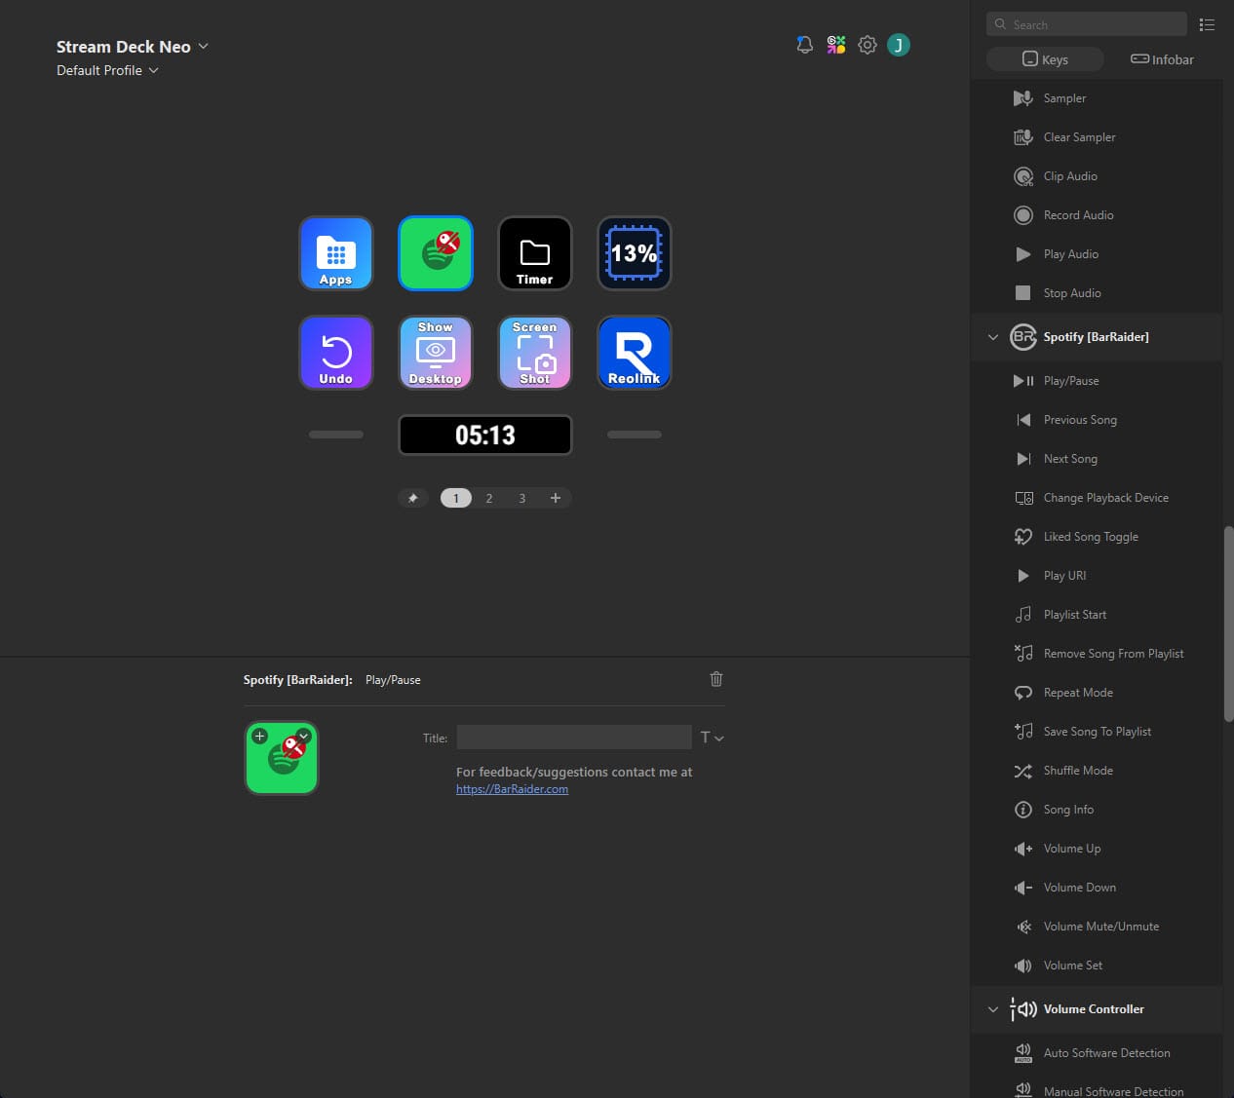Image resolution: width=1234 pixels, height=1098 pixels.
Task: Click the Show Desktop key
Action: [435, 353]
